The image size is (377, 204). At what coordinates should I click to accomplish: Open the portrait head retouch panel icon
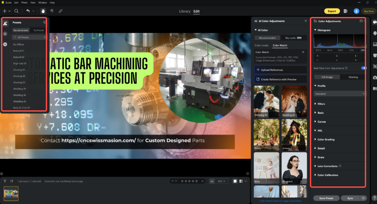point(375,33)
